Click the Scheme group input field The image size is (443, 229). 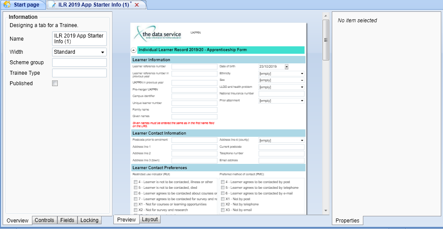(79, 62)
